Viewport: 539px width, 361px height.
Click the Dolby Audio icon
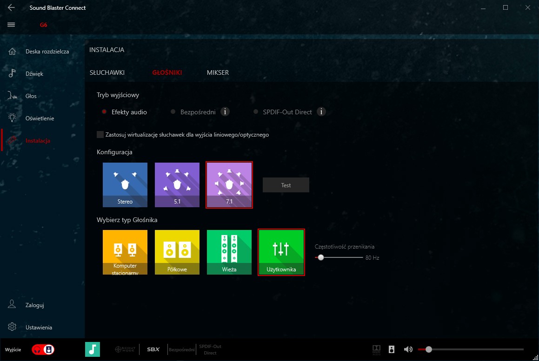tap(376, 350)
